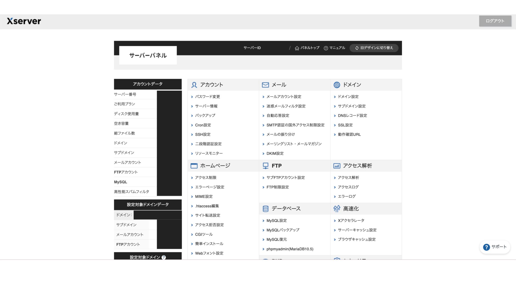Click the FTP section monitor icon

265,166
